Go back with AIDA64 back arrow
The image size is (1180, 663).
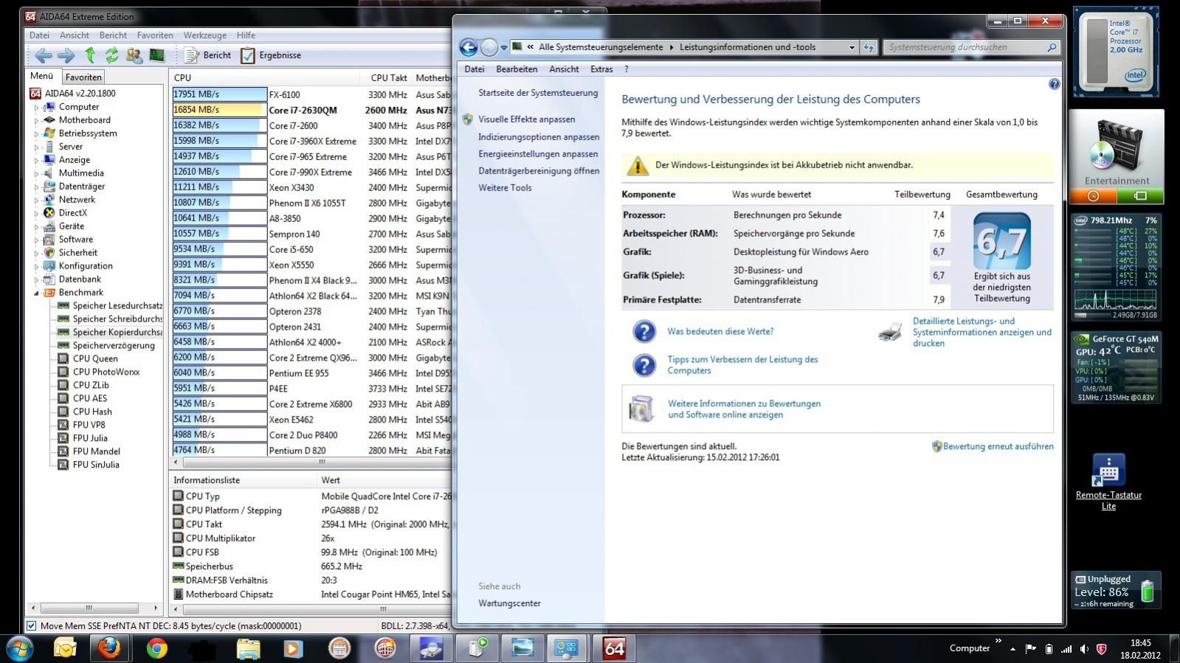pos(43,55)
